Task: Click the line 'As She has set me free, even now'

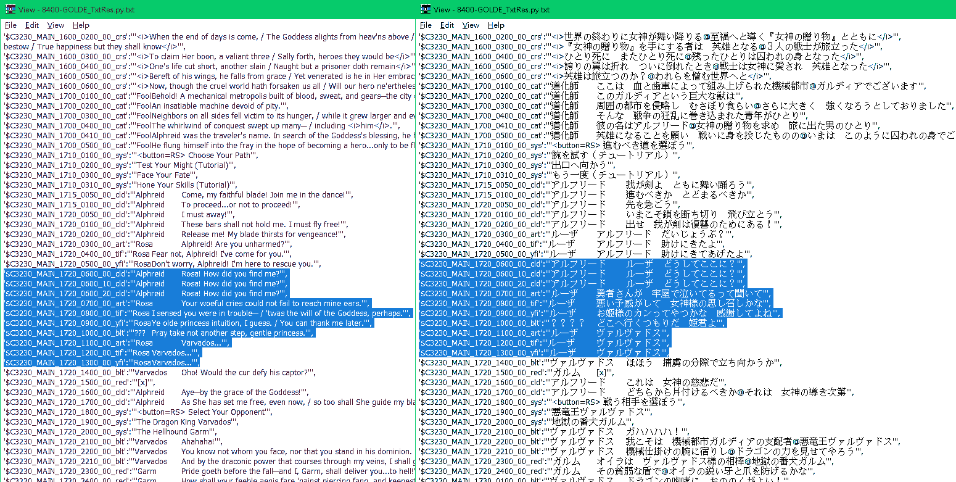Action: pos(209,402)
